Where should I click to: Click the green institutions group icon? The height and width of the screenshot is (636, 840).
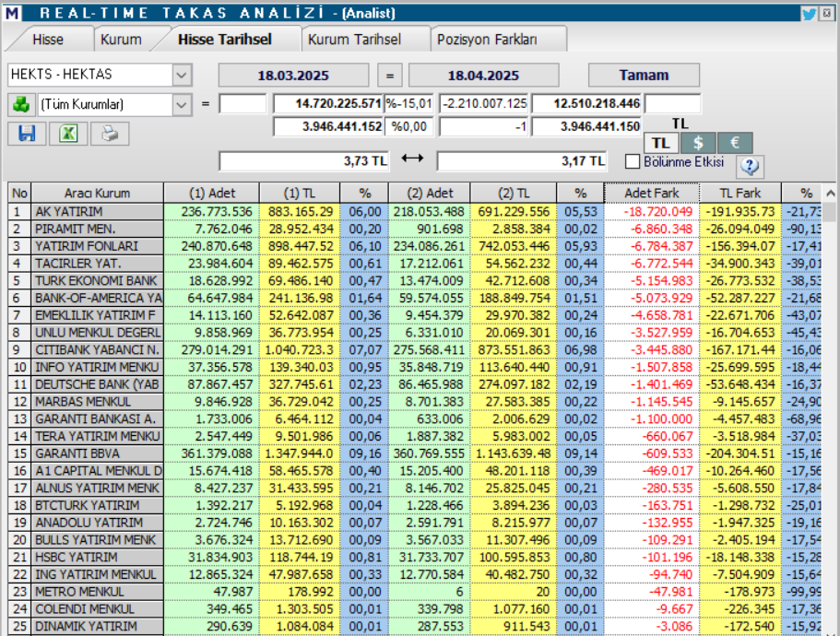click(x=21, y=104)
